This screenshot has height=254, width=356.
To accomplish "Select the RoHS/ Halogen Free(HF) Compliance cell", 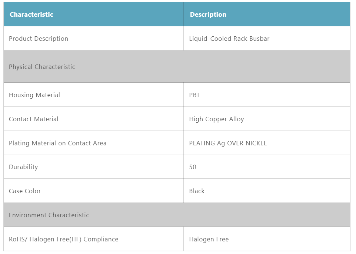I will coord(64,239).
